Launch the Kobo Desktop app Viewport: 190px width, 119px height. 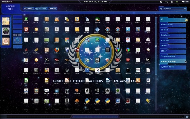tap(138, 70)
